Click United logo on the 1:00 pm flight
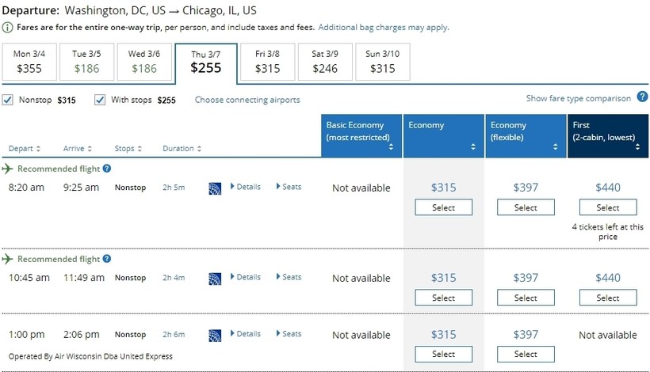Viewport: 650px width, 372px height. click(214, 335)
